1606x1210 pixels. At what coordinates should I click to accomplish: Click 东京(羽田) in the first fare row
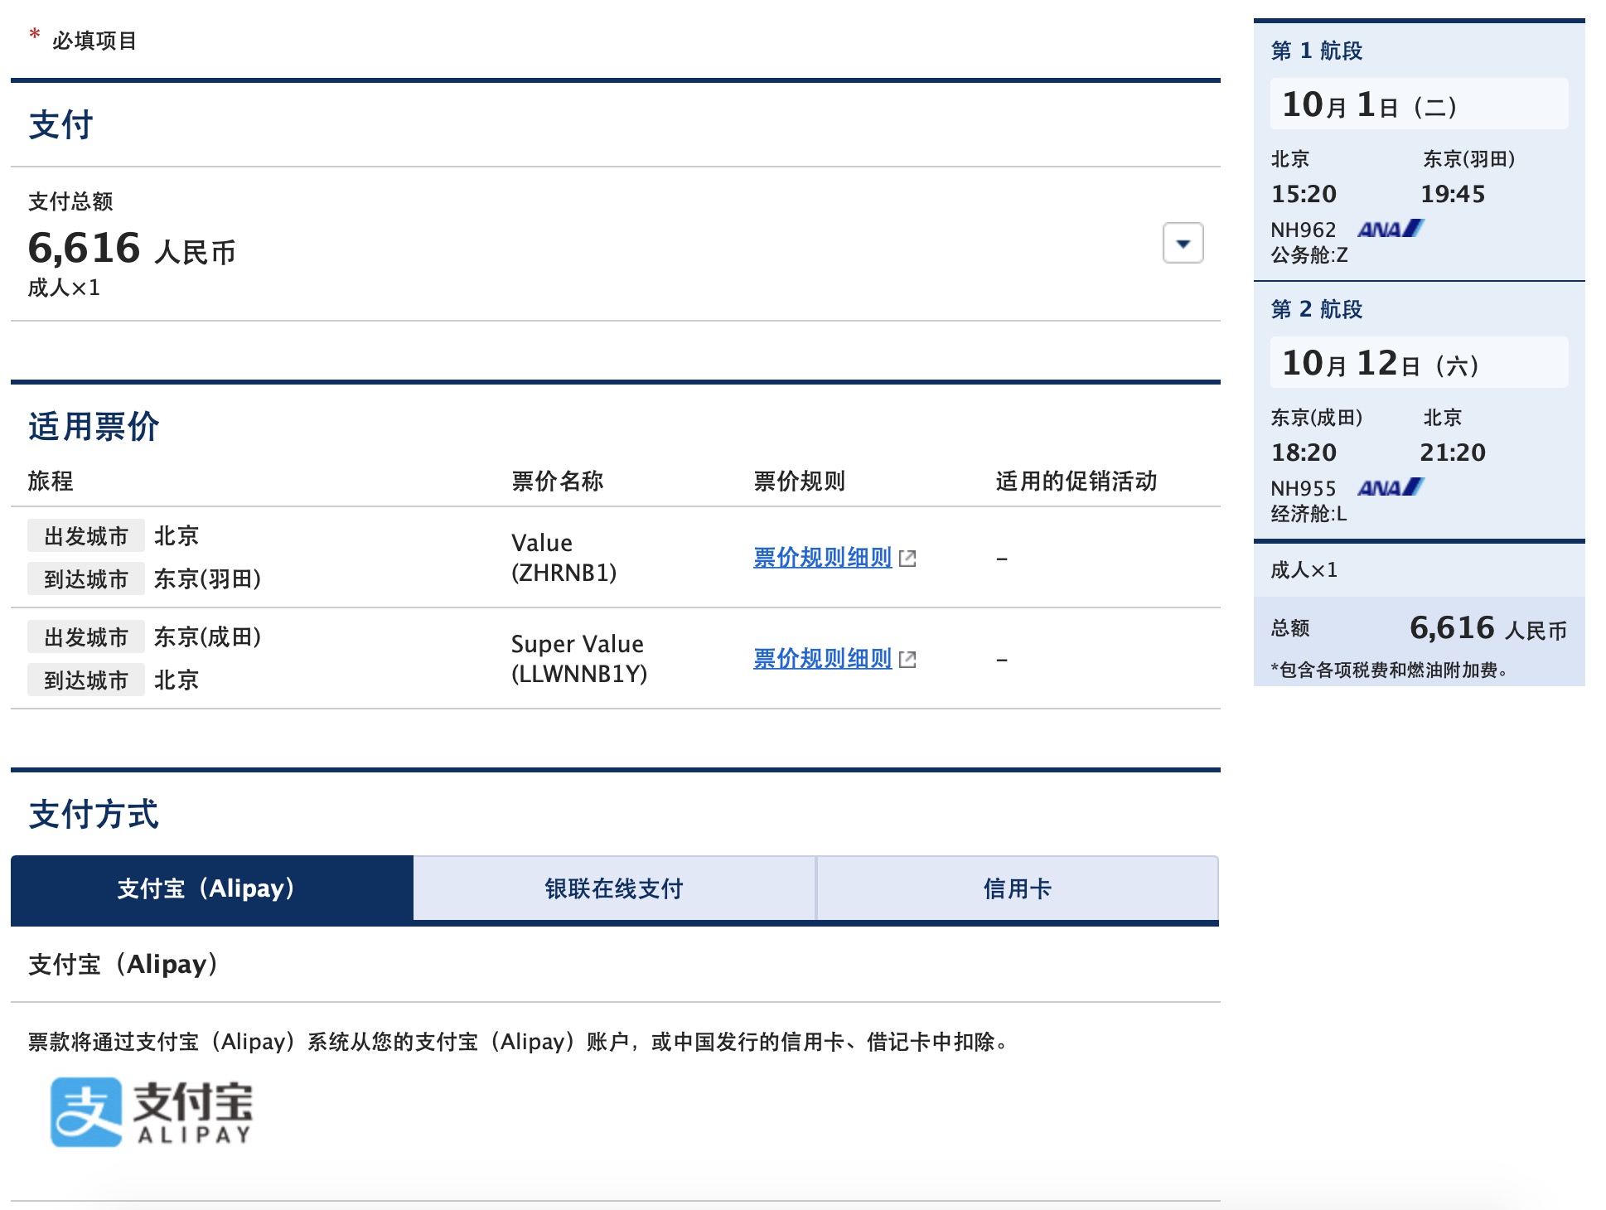click(x=207, y=578)
